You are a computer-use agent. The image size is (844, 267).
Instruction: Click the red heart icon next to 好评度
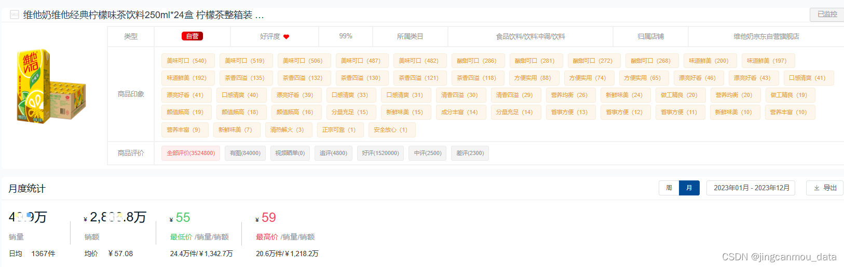pyautogui.click(x=286, y=37)
